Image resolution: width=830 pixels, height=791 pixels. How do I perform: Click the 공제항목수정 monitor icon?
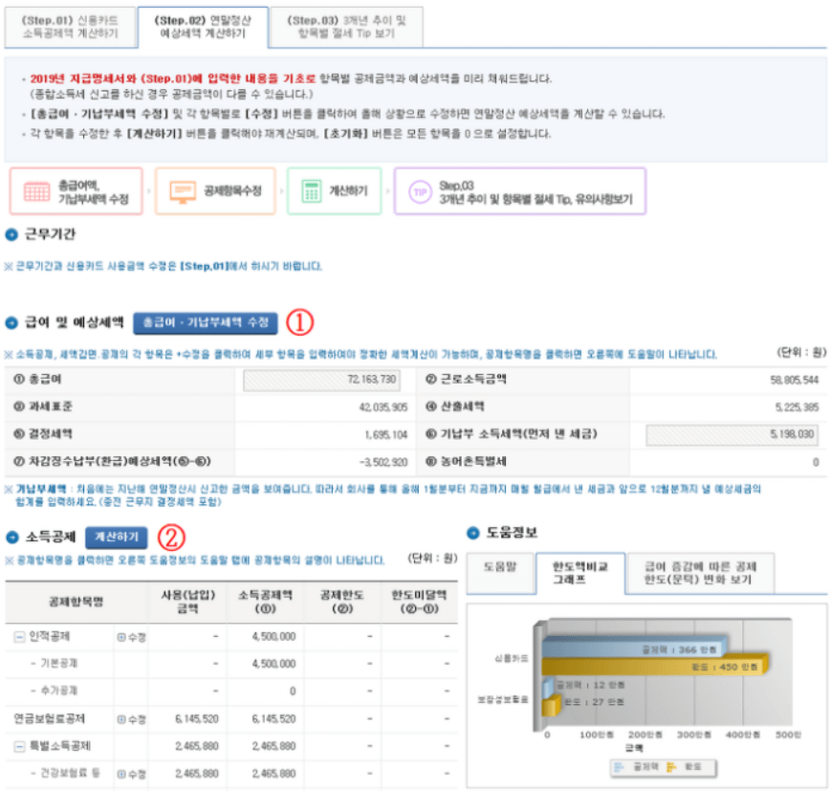tap(183, 191)
